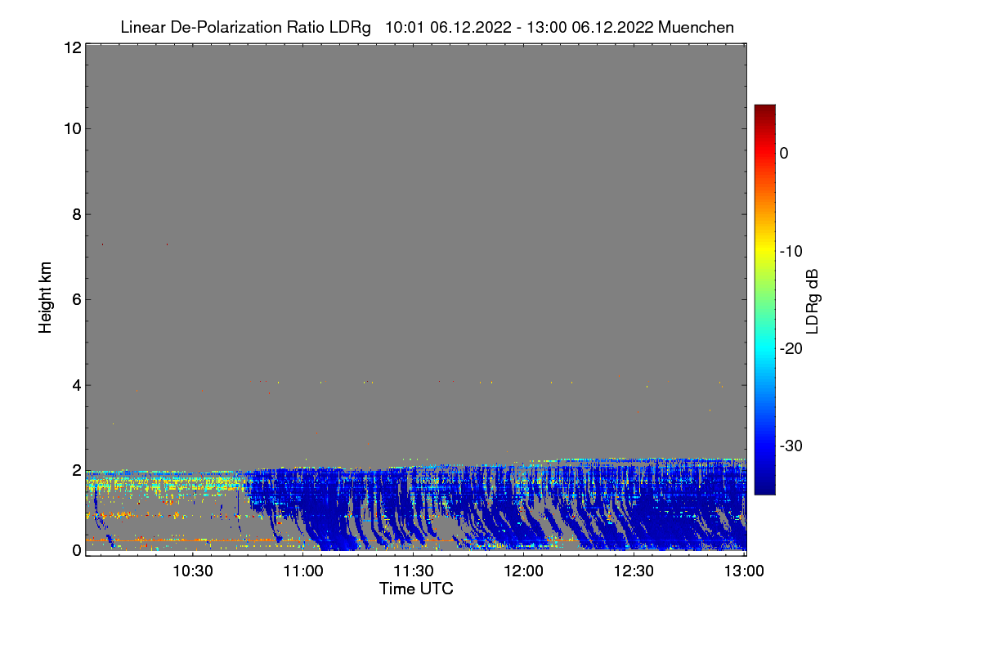Image resolution: width=981 pixels, height=654 pixels.
Task: Click the '11:30' time tick label
Action: click(414, 572)
